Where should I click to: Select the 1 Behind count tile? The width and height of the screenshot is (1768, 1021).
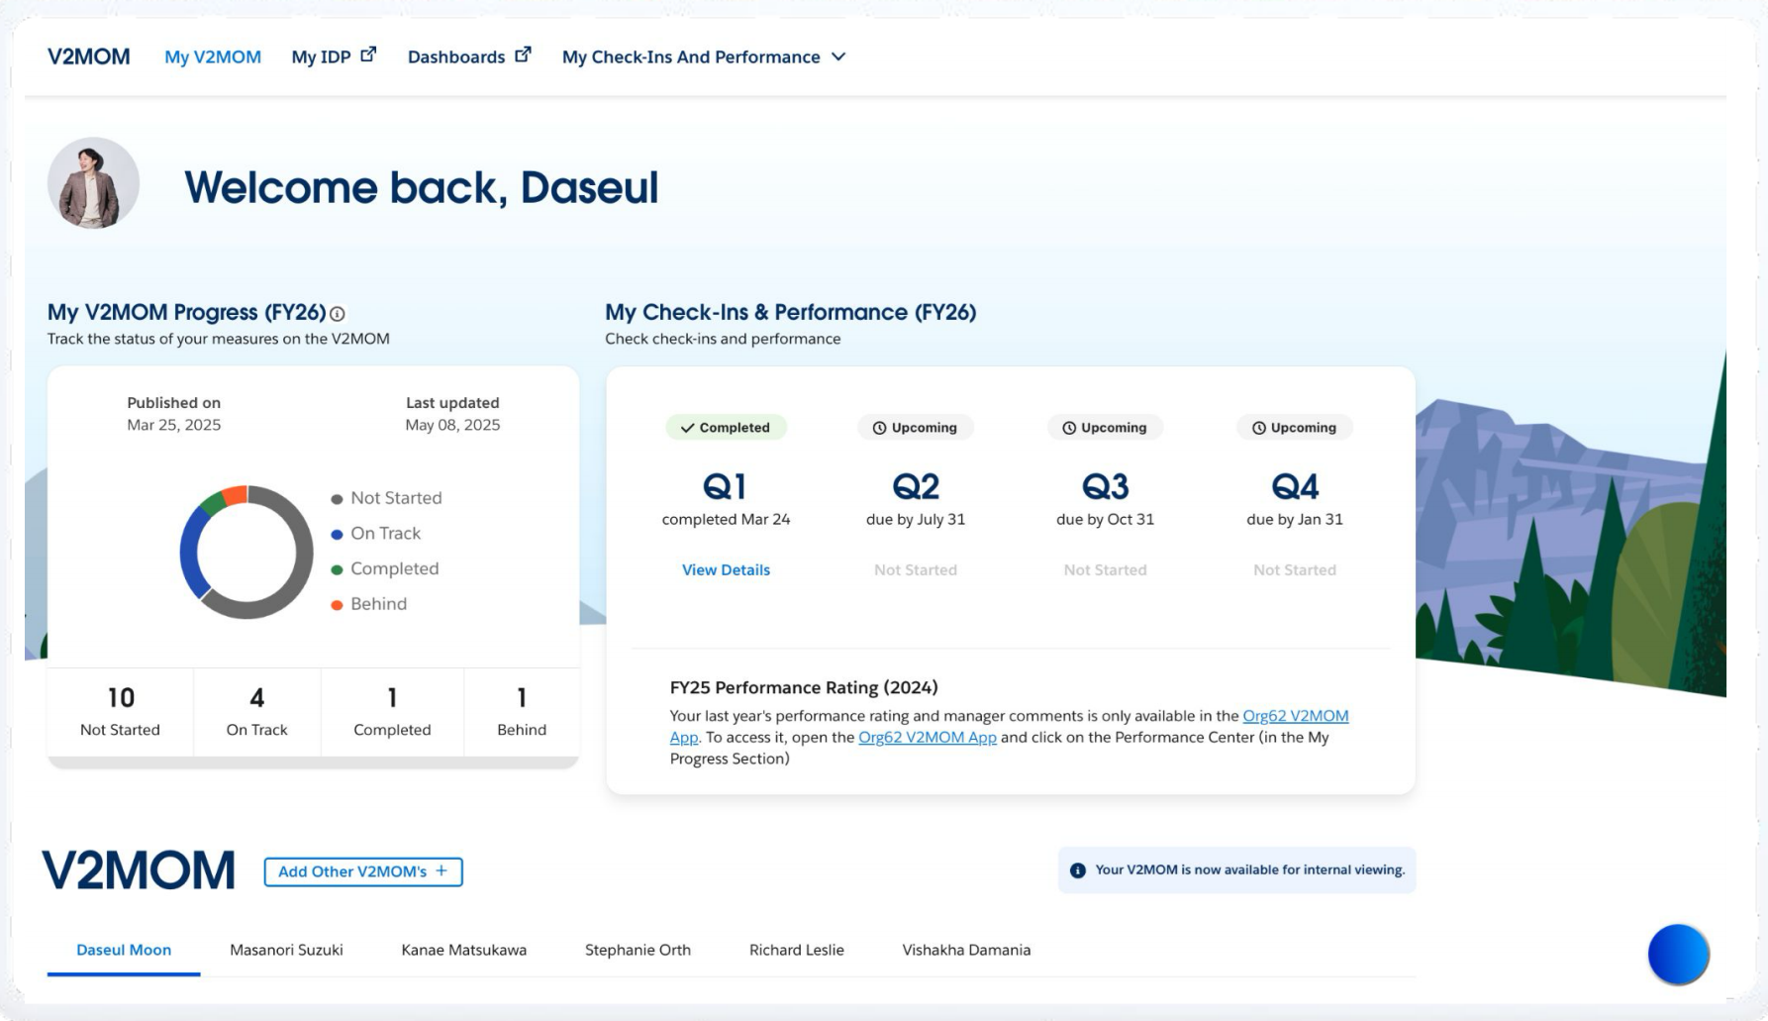522,712
